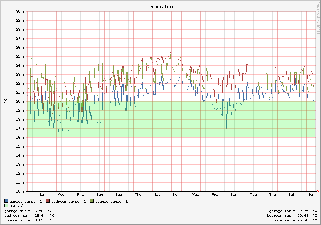Click the red bedroom-sensor-1 legend swatch
Image resolution: width=321 pixels, height=225 pixels.
48,201
